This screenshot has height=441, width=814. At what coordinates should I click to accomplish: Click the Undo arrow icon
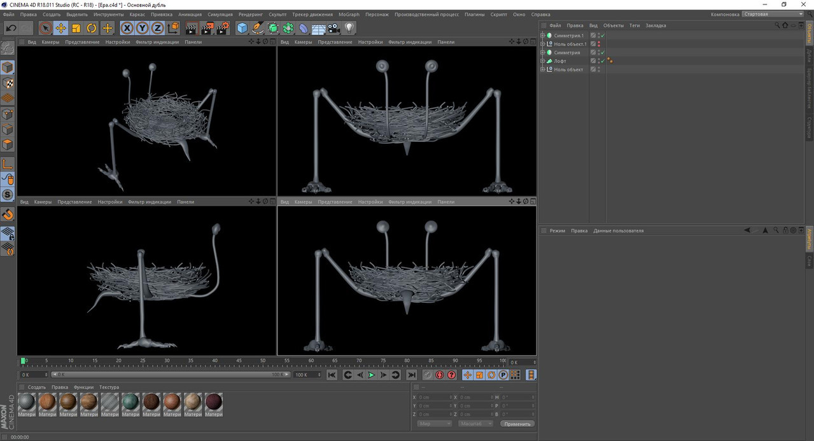tap(11, 28)
